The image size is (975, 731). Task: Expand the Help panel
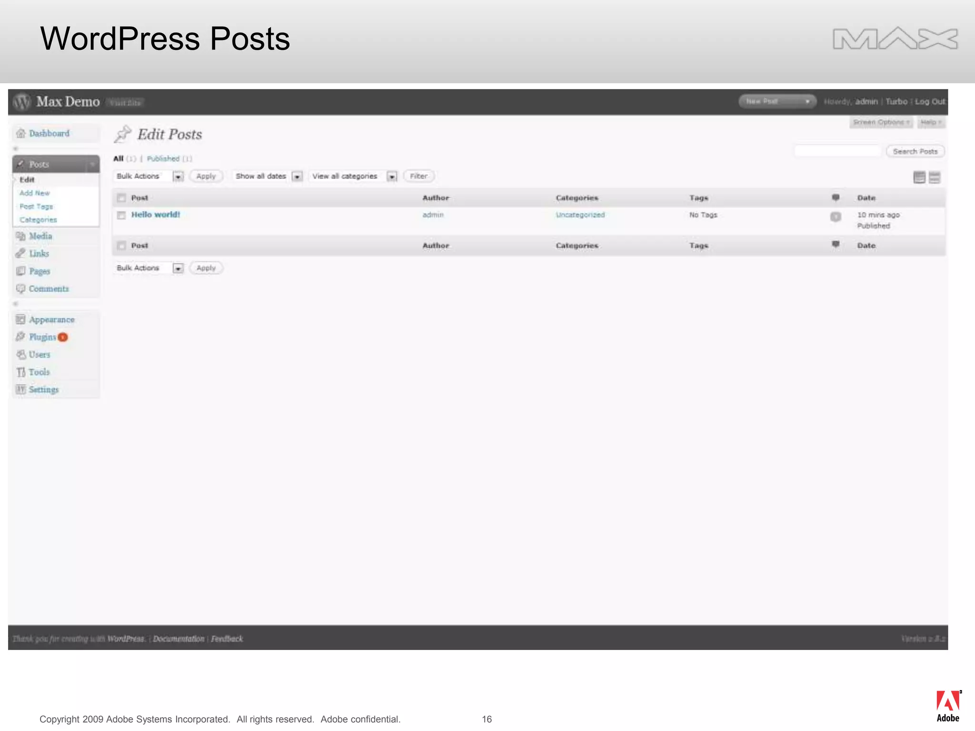[931, 122]
